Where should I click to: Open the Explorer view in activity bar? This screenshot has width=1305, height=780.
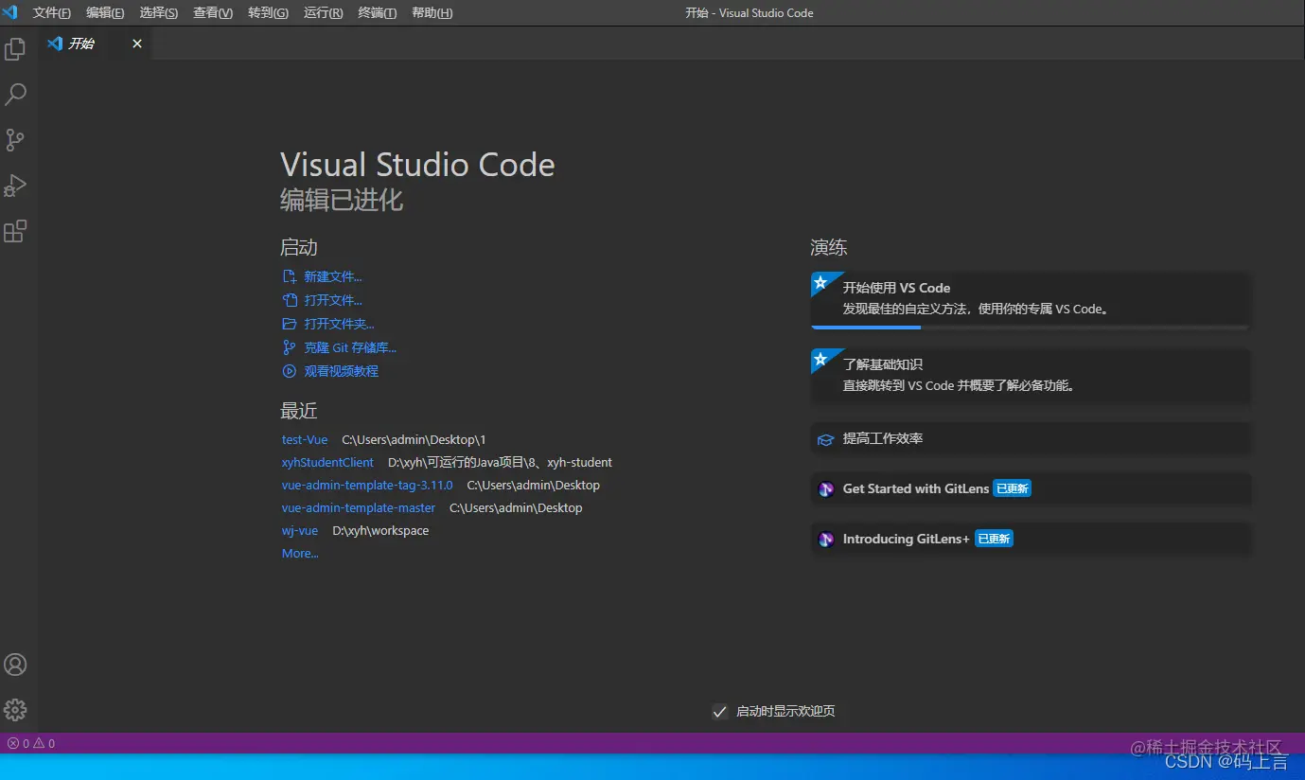(x=15, y=49)
